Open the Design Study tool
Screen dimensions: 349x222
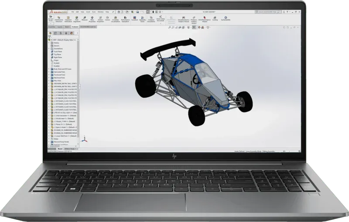(51, 19)
